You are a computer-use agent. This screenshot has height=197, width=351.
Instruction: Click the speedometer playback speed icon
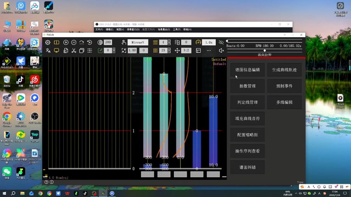(x=198, y=42)
